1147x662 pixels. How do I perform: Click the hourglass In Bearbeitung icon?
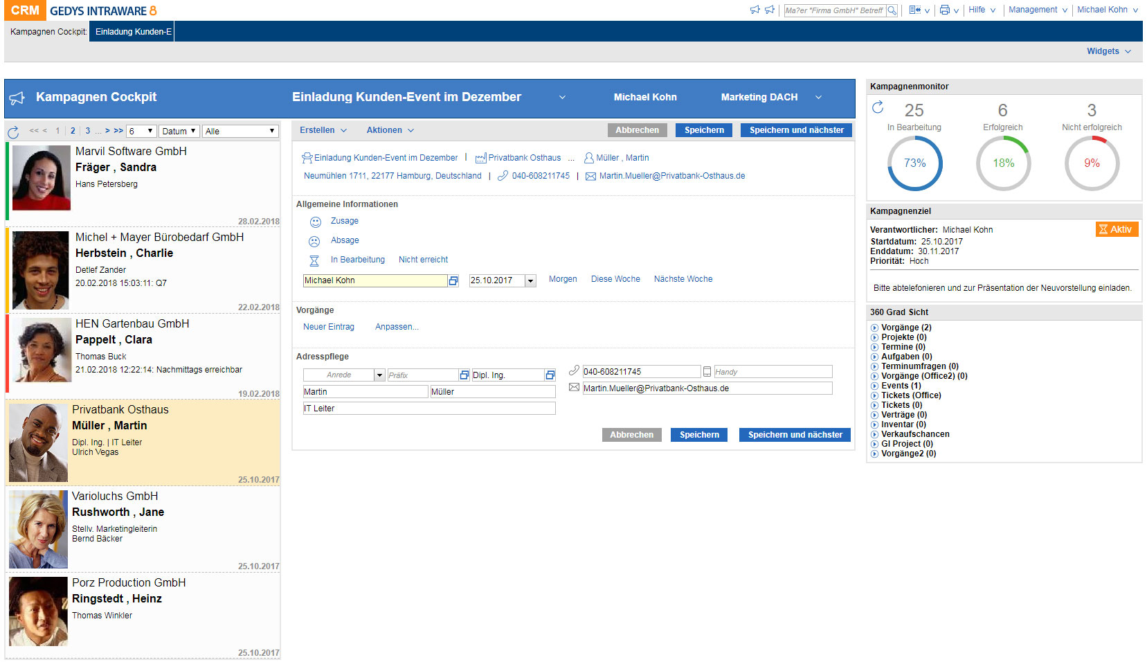pos(314,261)
